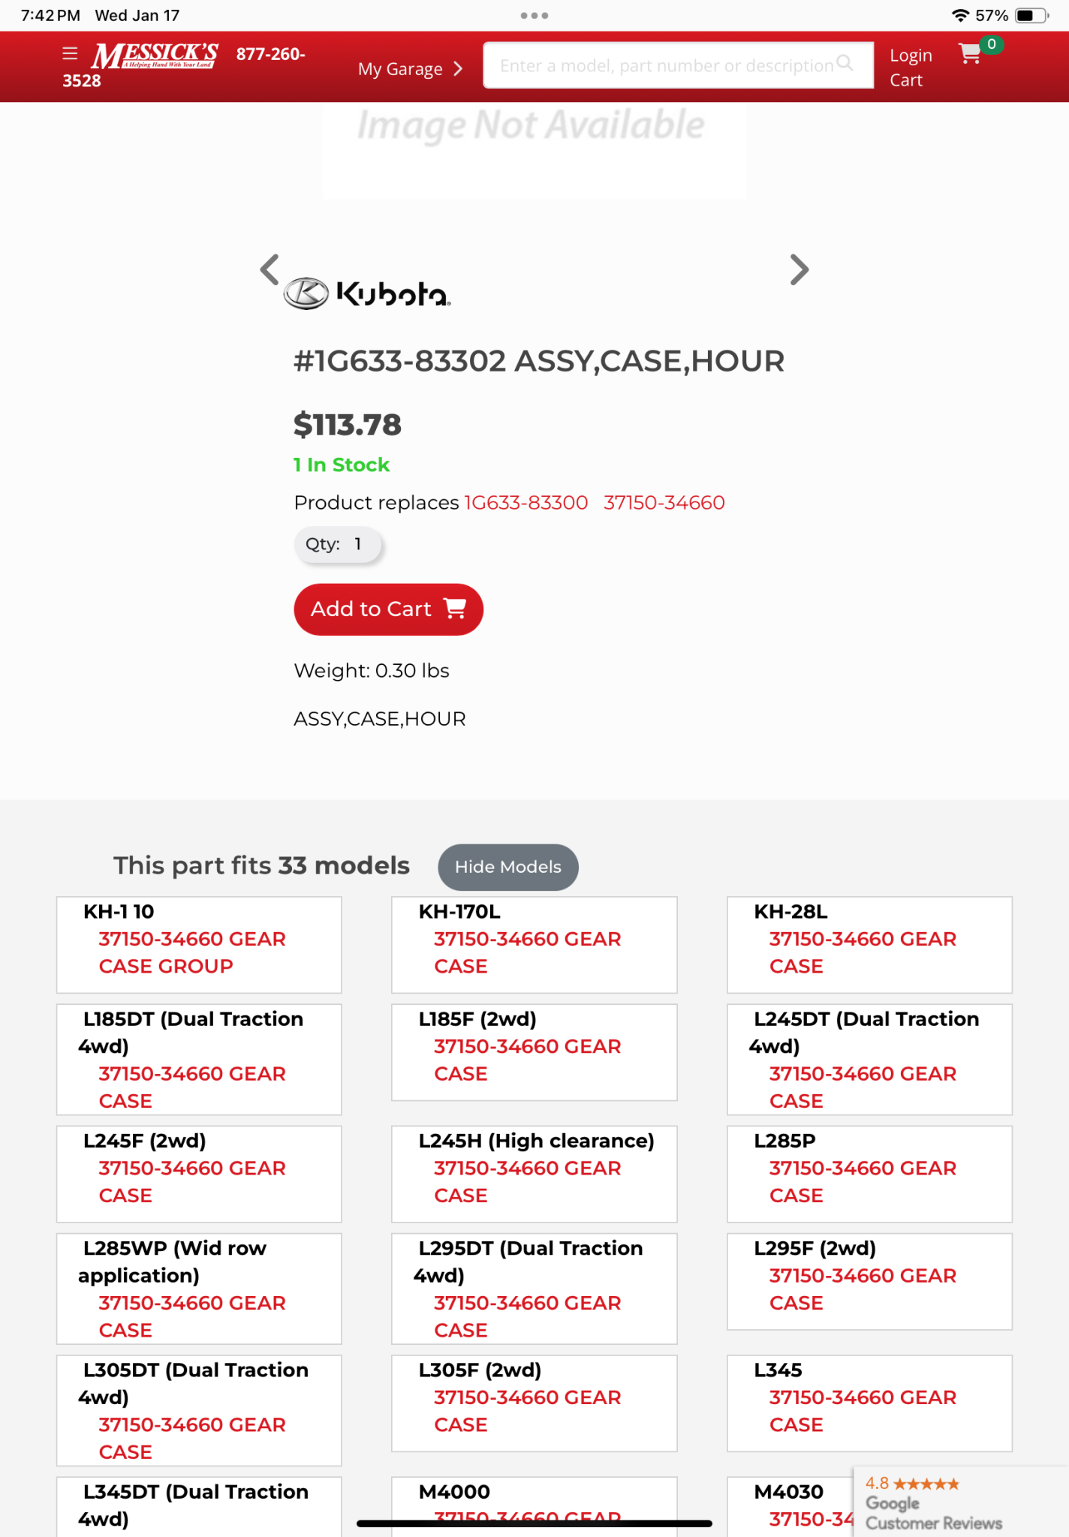Open replaced part 37150-34660 link
The width and height of the screenshot is (1069, 1537).
664,503
